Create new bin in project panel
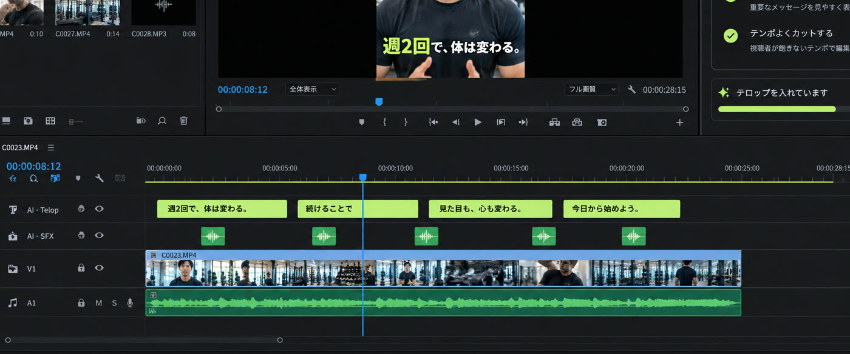 (141, 121)
